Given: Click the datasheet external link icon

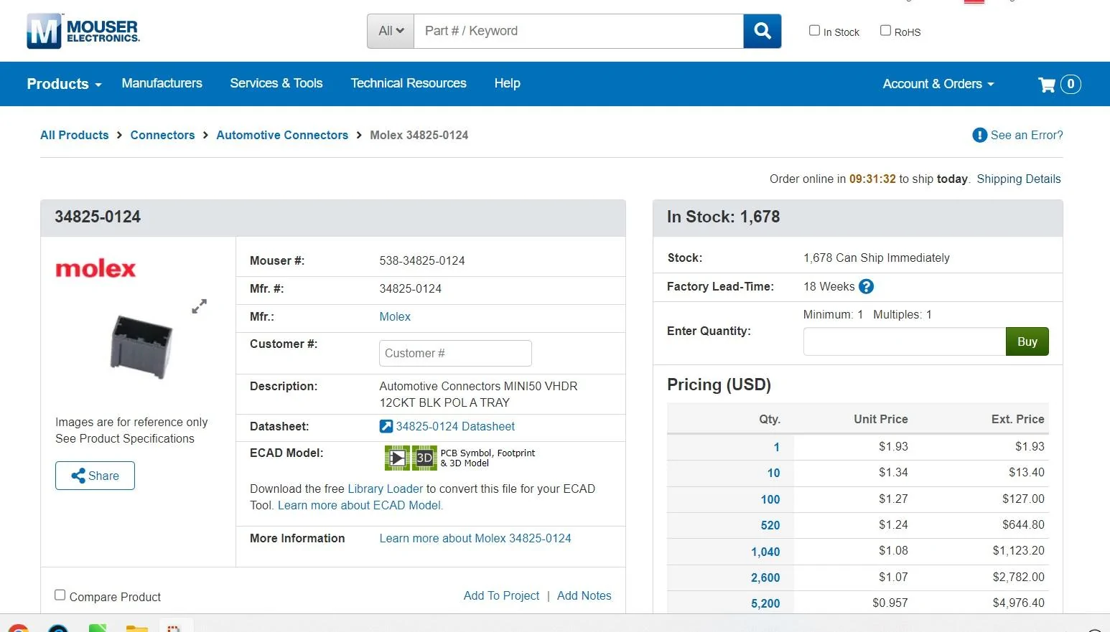Looking at the screenshot, I should (x=386, y=426).
